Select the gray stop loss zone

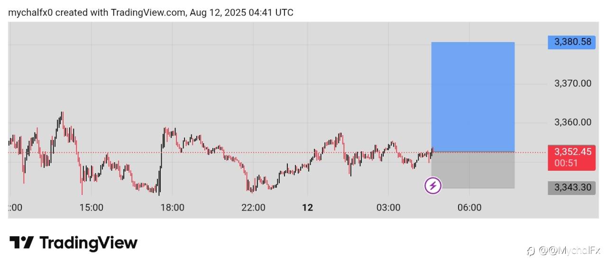tap(473, 170)
